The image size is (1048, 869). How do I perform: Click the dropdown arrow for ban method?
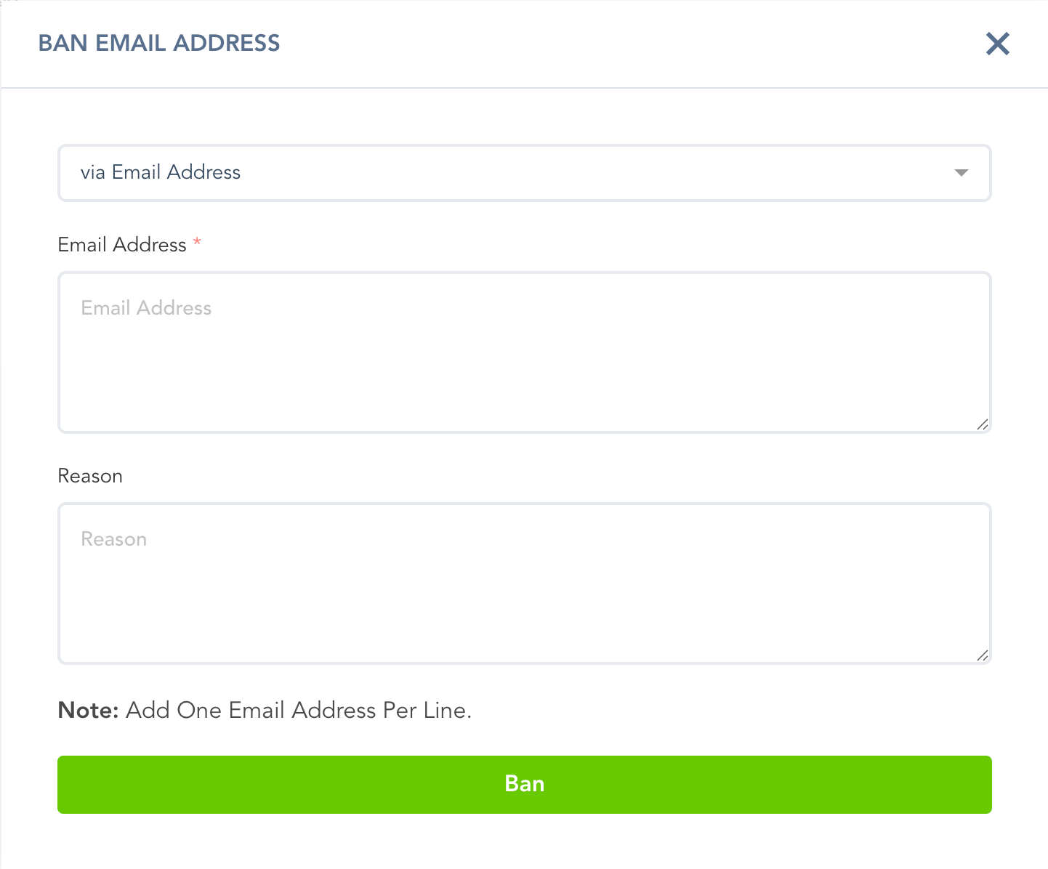pyautogui.click(x=962, y=173)
